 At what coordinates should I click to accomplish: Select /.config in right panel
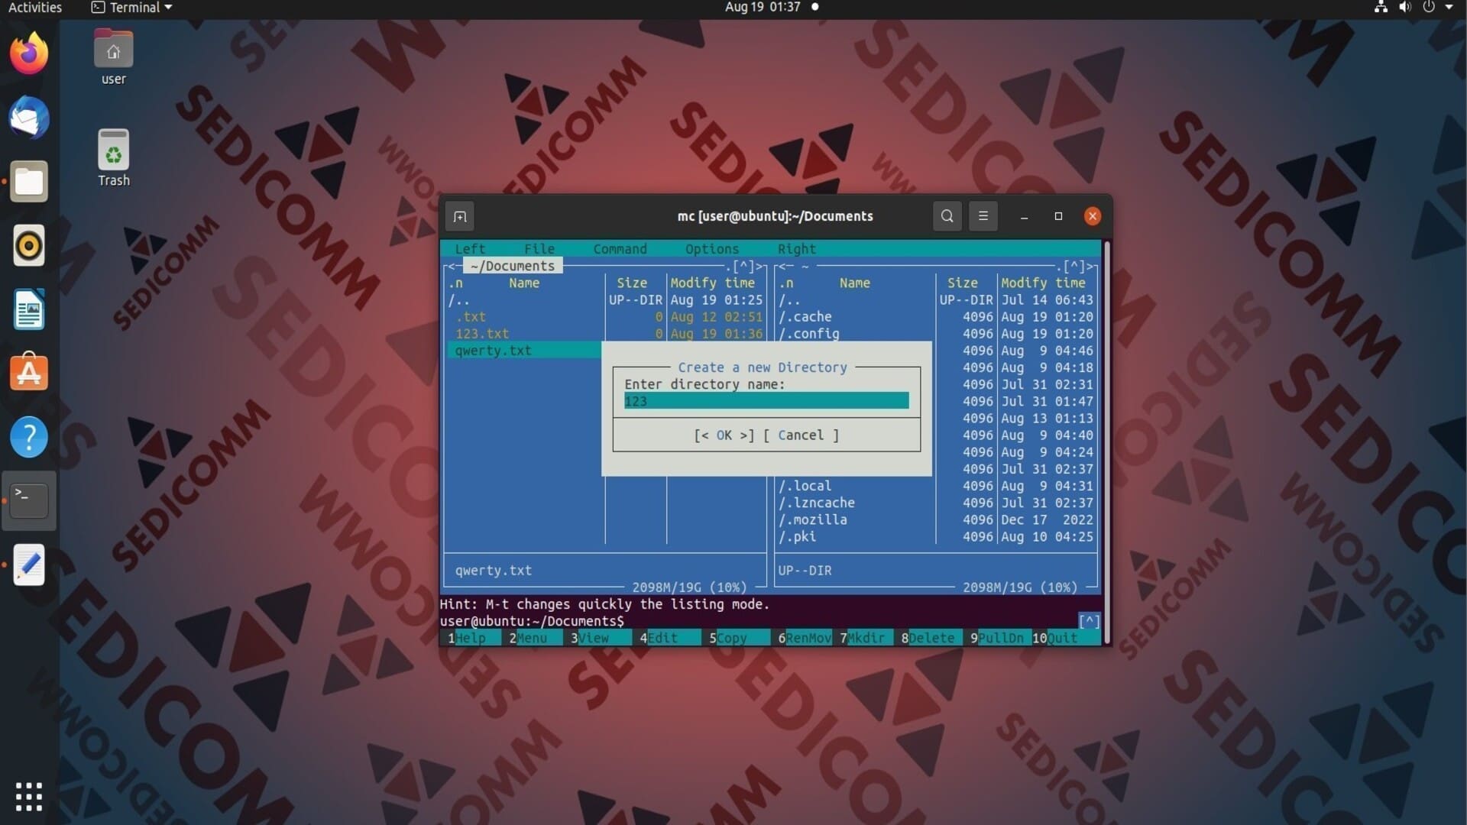pyautogui.click(x=809, y=334)
